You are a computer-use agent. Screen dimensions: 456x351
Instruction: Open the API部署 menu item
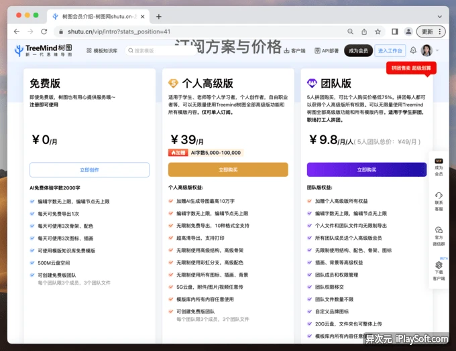coord(327,50)
